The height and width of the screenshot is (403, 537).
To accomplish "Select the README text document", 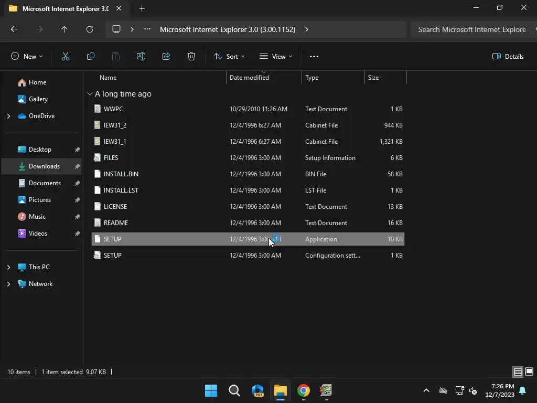I will coord(248,222).
